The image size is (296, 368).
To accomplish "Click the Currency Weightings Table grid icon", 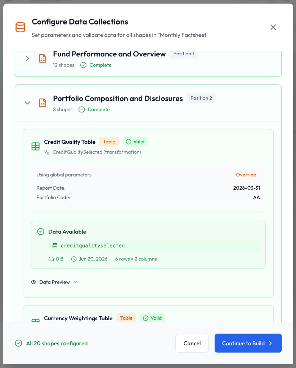I will tap(36, 320).
